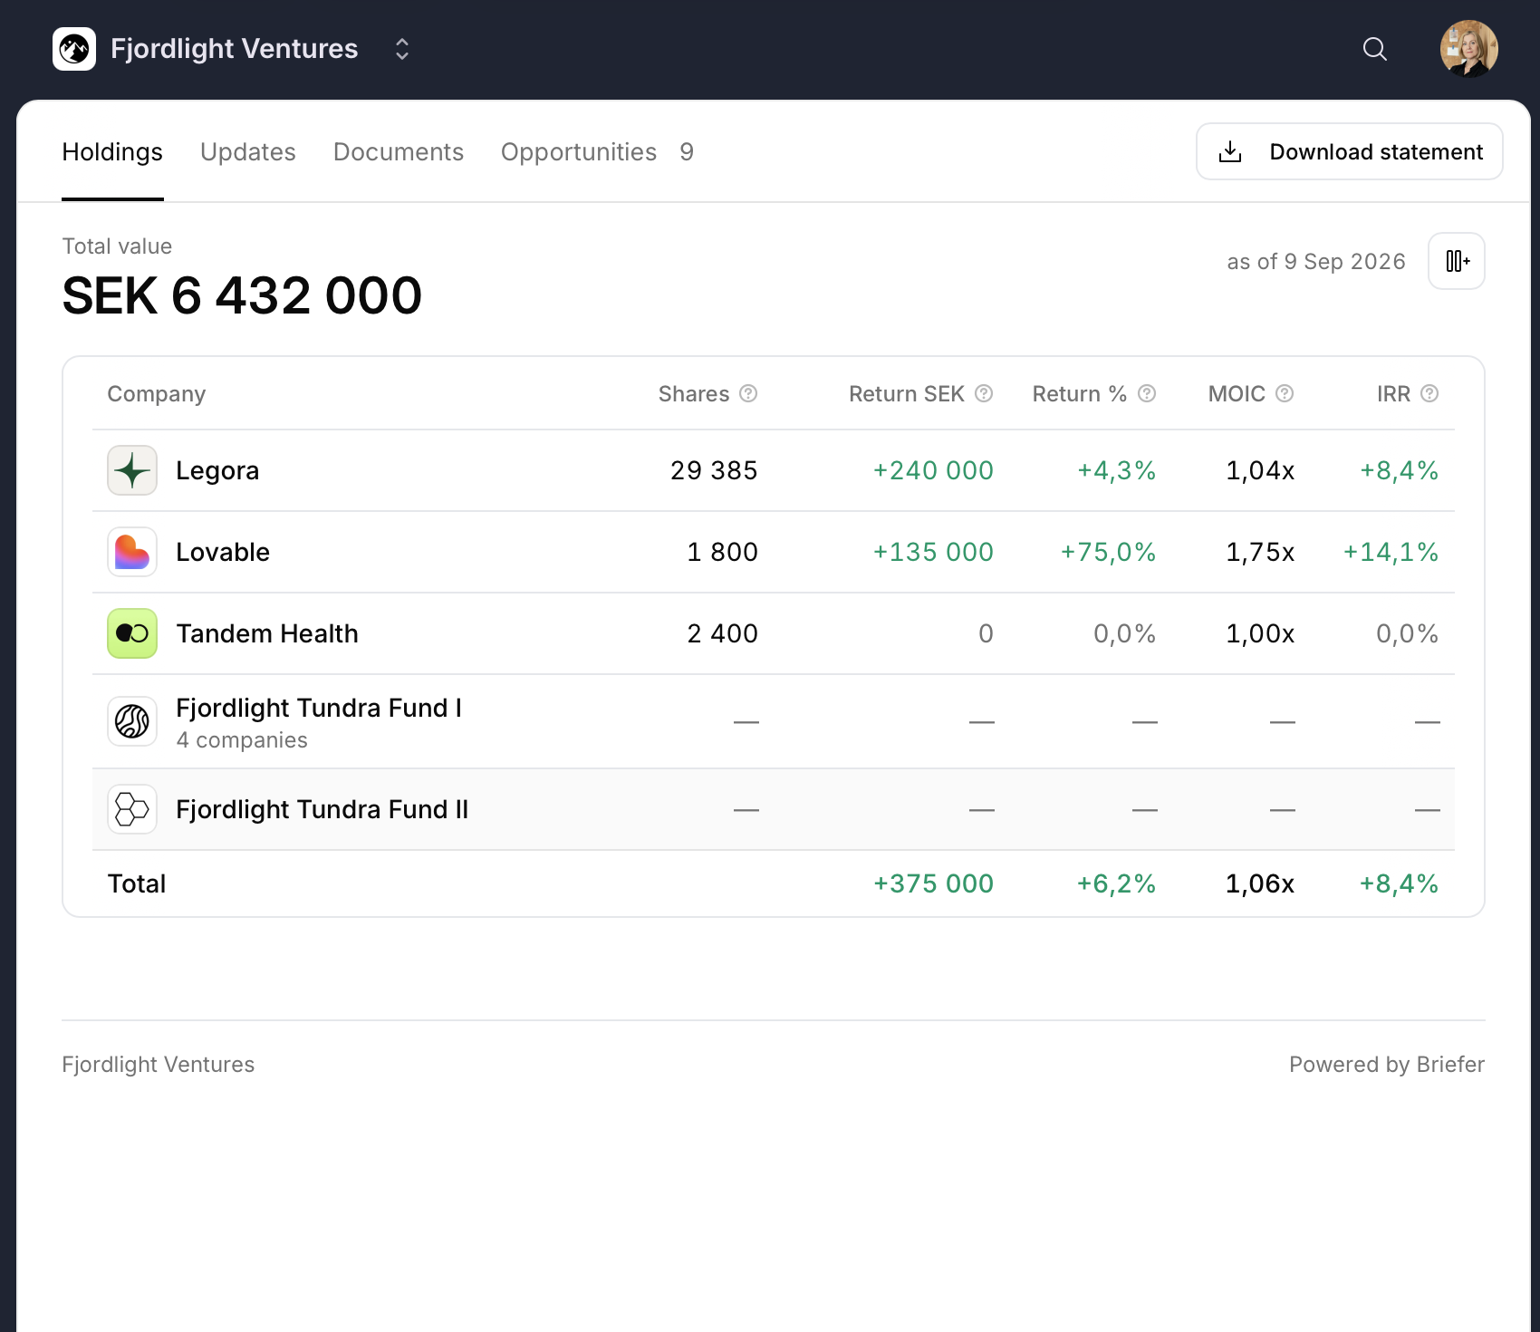The height and width of the screenshot is (1332, 1540).
Task: Click the SEK 6 432 000 total value
Action: tap(242, 295)
